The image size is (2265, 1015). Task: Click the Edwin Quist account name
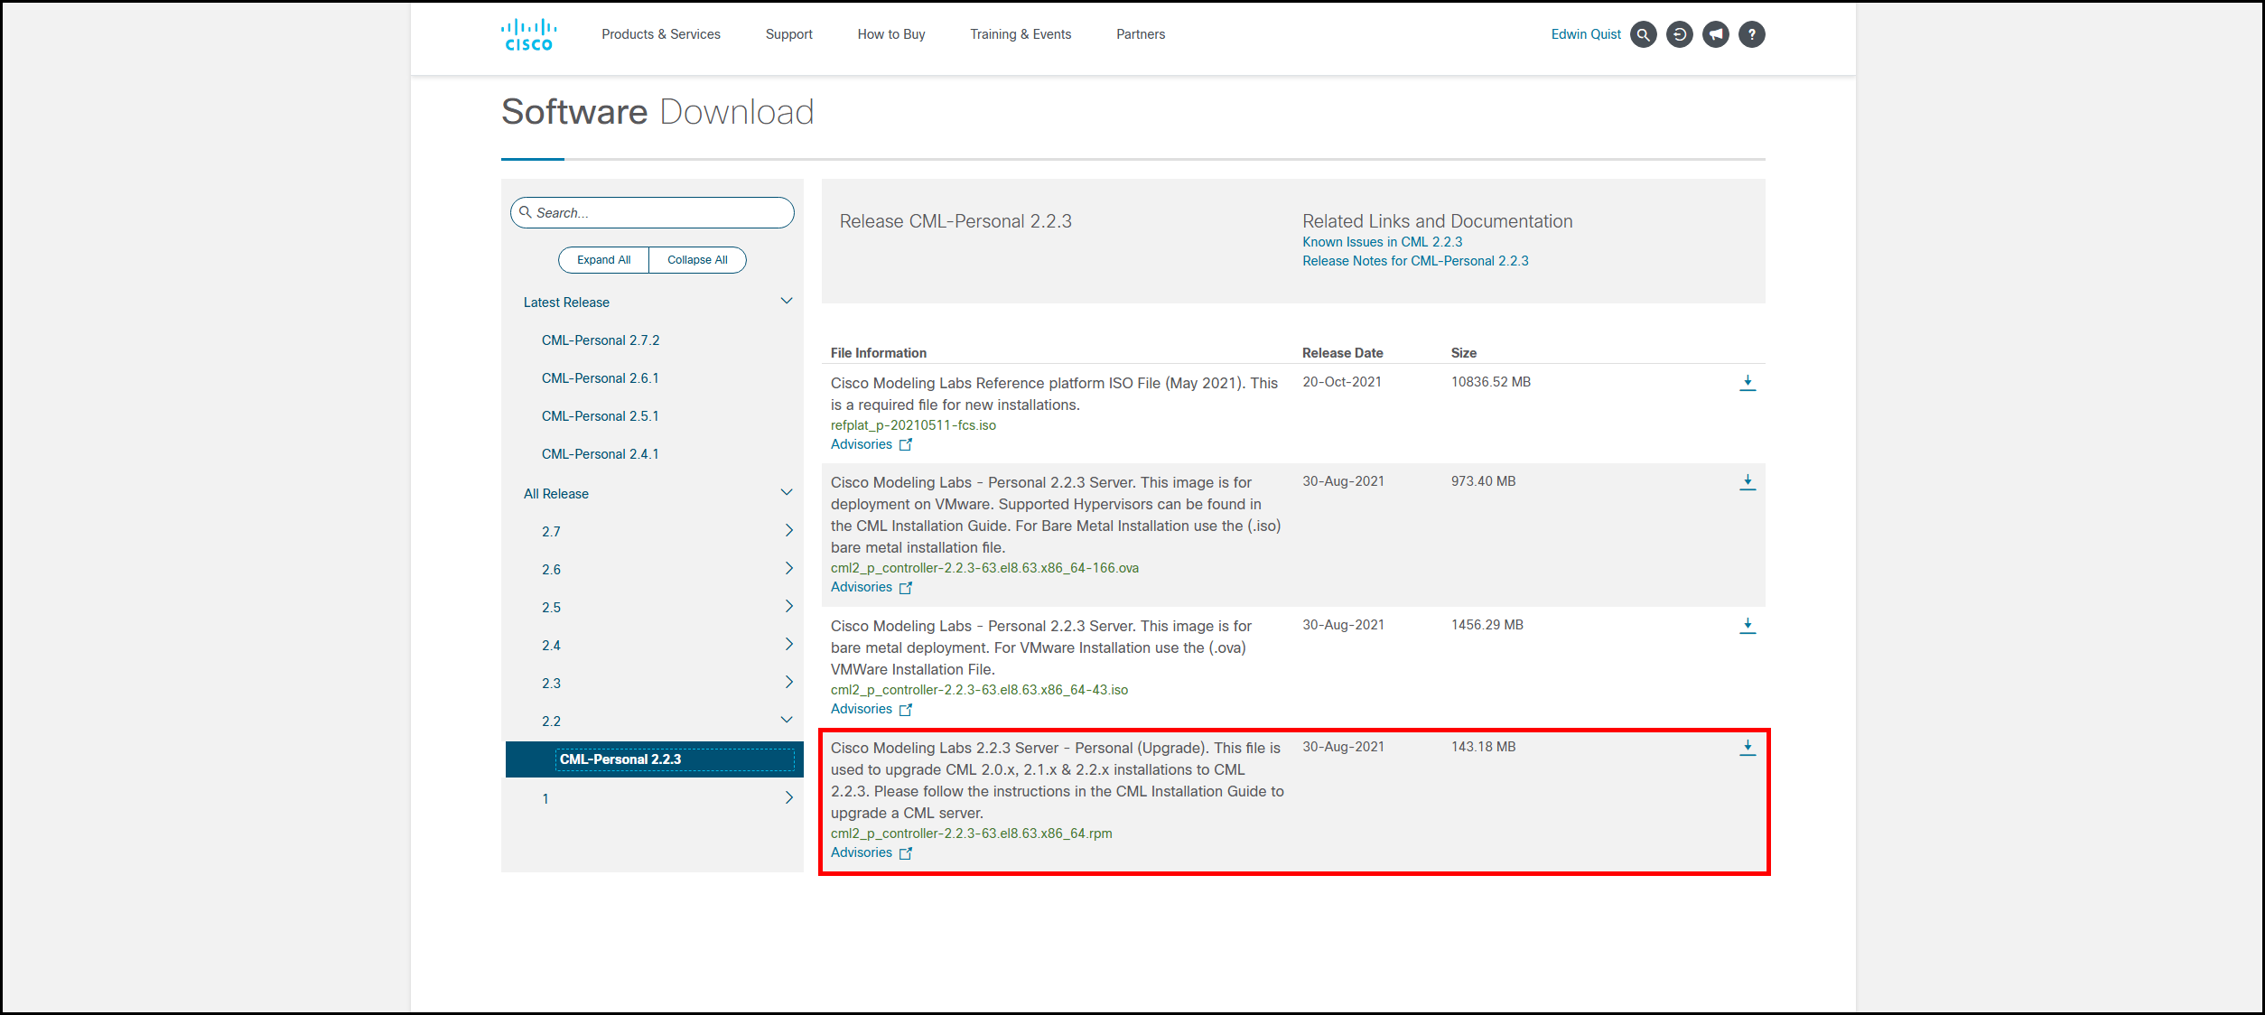(1586, 34)
